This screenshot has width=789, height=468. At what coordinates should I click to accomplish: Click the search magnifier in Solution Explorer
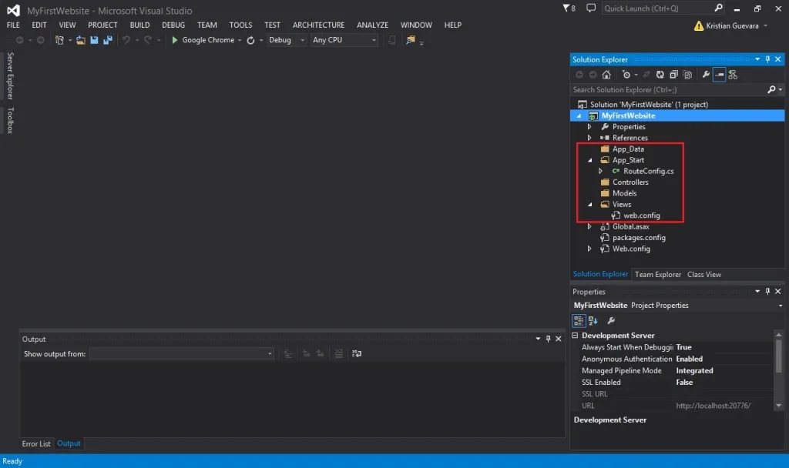tap(771, 89)
